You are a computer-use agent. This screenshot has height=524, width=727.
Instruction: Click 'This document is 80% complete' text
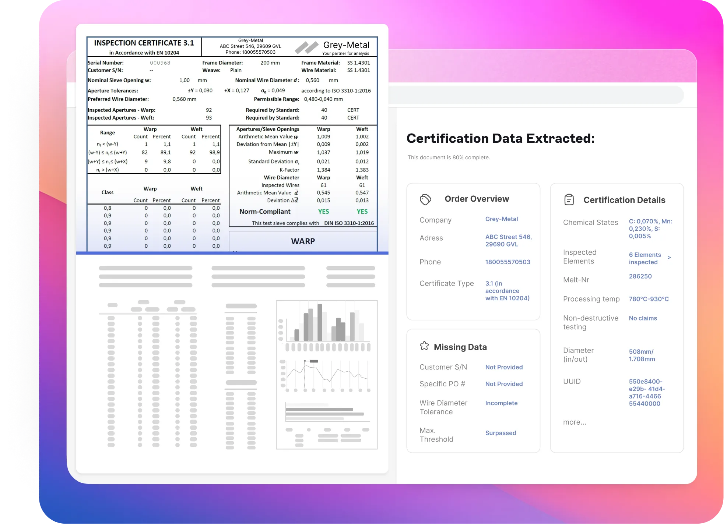tap(449, 157)
